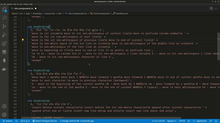Open Source Control view
Image resolution: width=220 pixels, height=123 pixels.
pyautogui.click(x=4, y=26)
